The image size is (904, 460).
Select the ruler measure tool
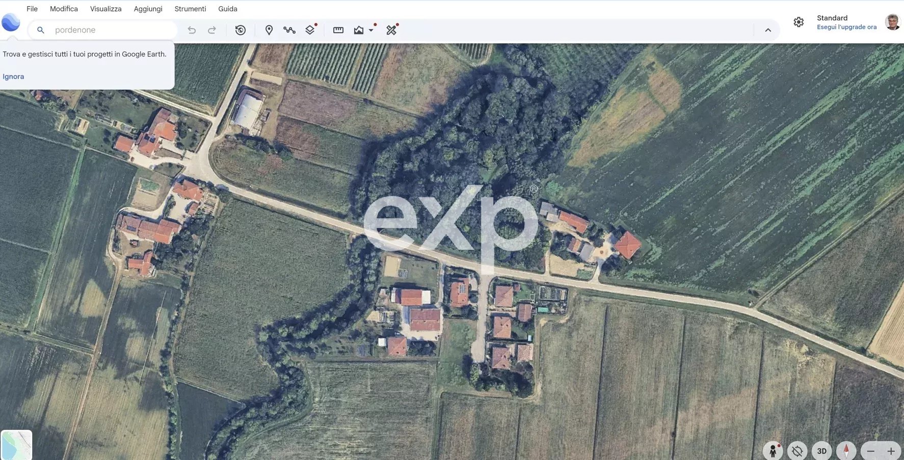pos(338,30)
